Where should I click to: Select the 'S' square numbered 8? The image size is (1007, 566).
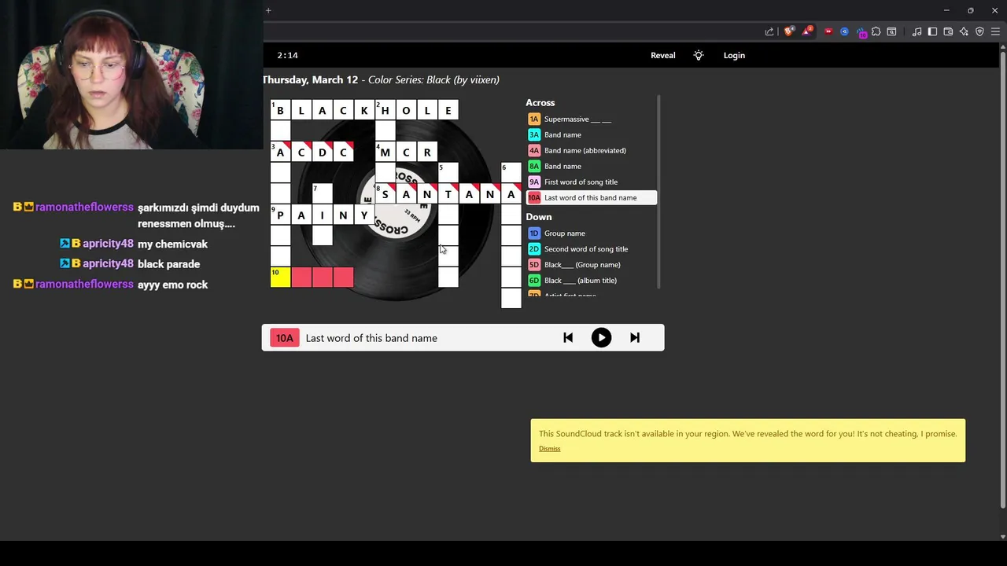coord(385,194)
